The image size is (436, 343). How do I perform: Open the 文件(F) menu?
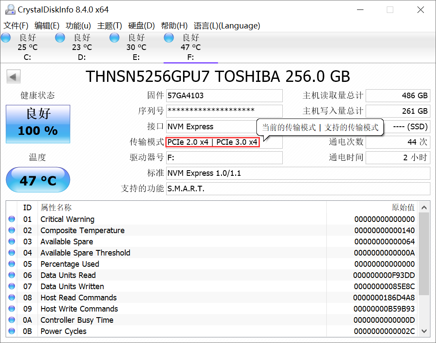(x=16, y=26)
